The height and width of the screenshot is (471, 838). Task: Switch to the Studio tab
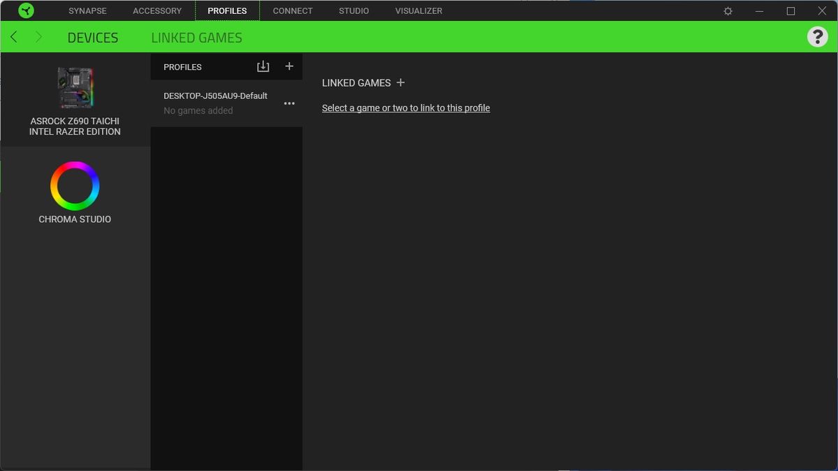click(354, 11)
